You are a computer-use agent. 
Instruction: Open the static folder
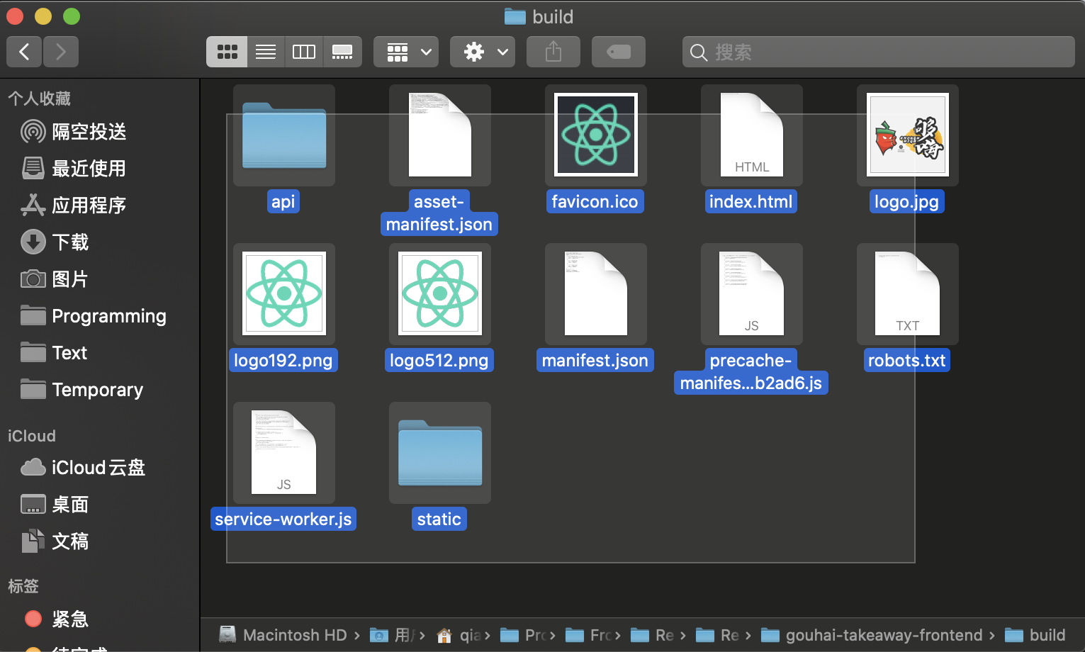[439, 452]
